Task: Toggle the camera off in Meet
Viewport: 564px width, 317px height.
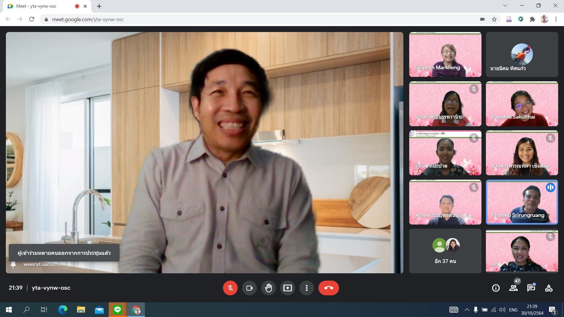Action: coord(249,288)
